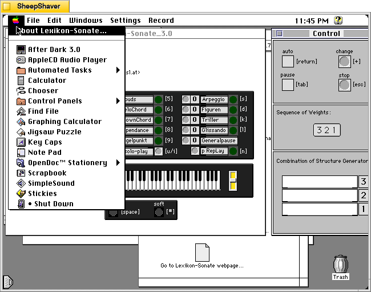Open the Calculator icon in Apple menu
Viewport: 371px width, 292px height.
(x=21, y=81)
